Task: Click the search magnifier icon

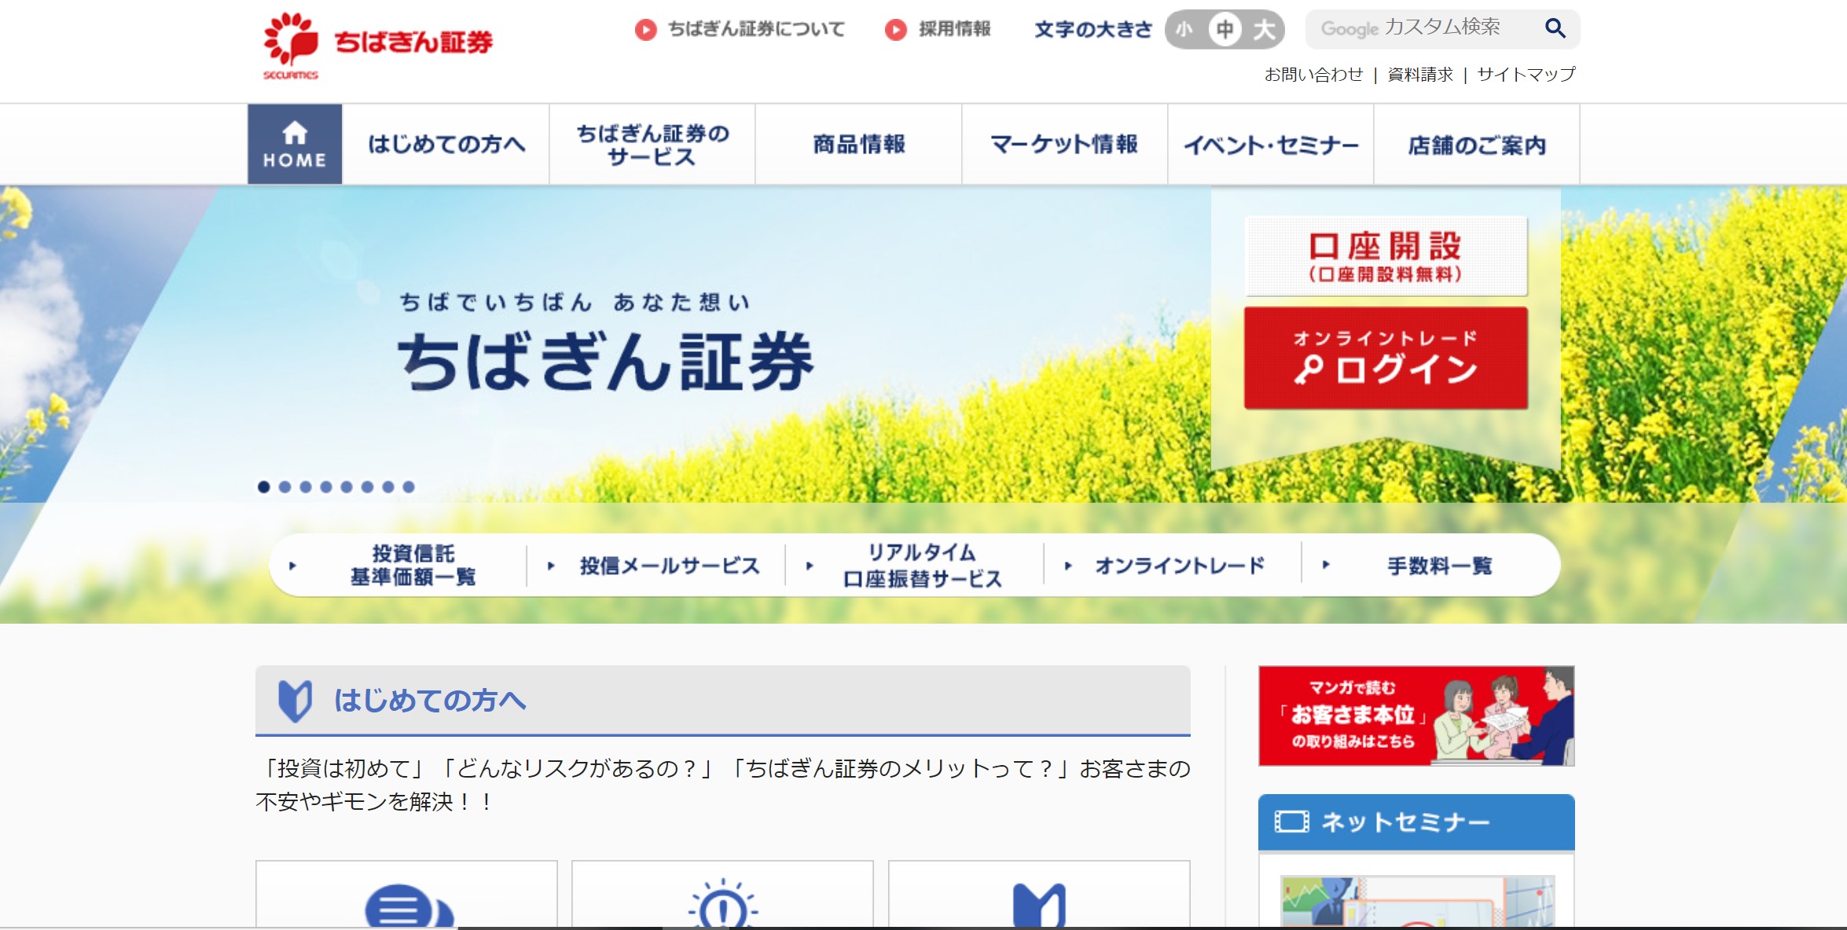Action: [x=1555, y=29]
